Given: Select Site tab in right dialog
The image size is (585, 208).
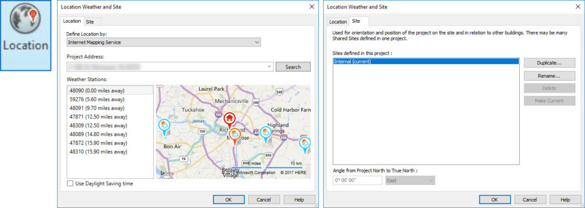Looking at the screenshot, I should click(x=356, y=21).
